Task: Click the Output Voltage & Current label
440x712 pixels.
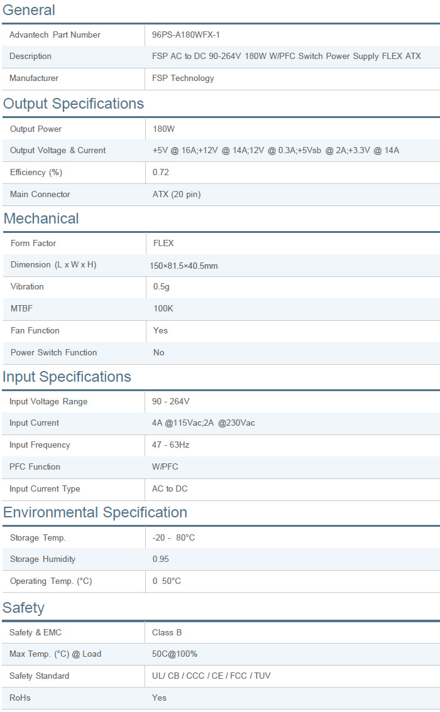Action: (x=58, y=150)
